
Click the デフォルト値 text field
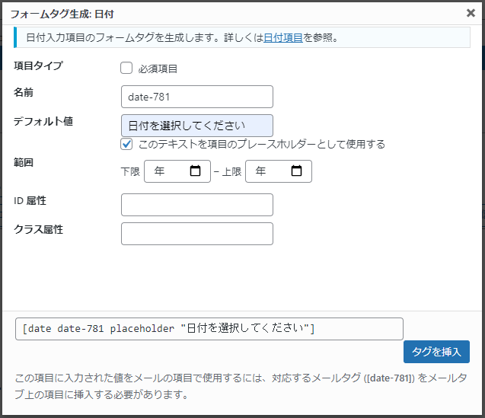coord(197,126)
